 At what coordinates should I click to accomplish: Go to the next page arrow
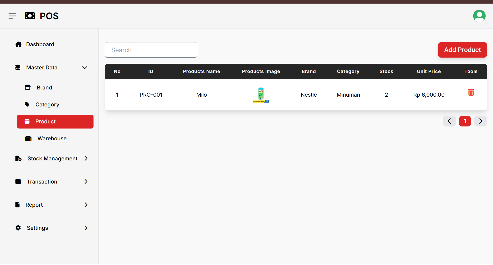click(481, 121)
